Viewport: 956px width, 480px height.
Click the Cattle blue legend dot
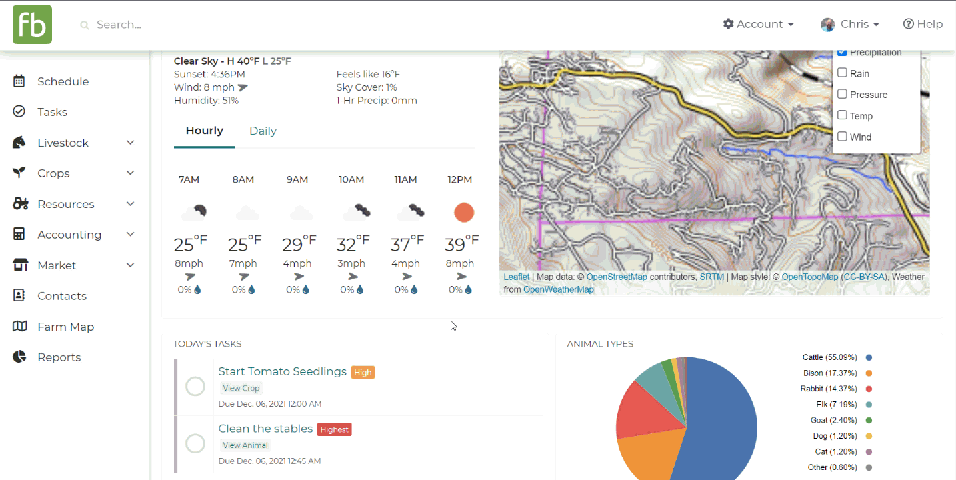(x=869, y=358)
